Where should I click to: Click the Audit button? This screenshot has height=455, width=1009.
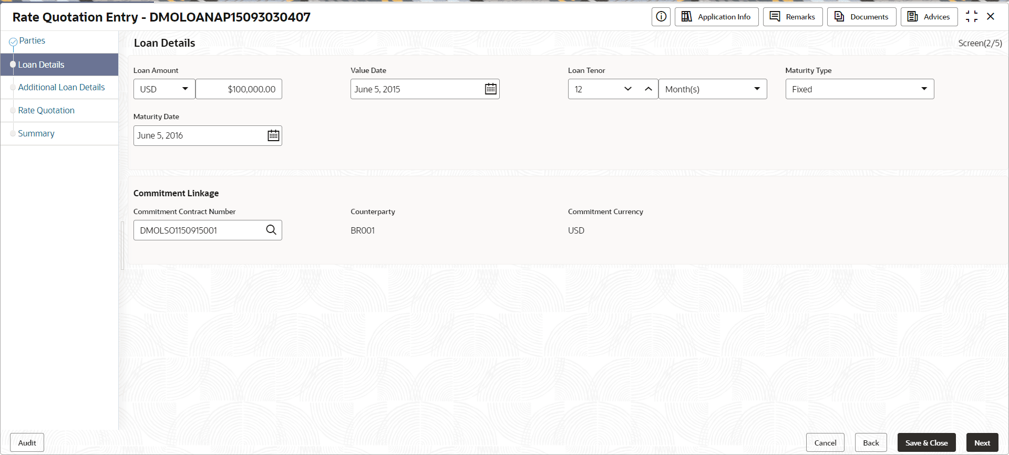(27, 443)
